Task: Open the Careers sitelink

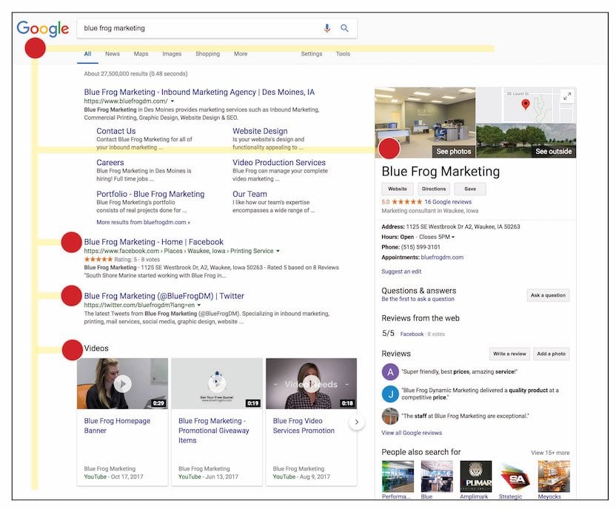Action: point(110,163)
